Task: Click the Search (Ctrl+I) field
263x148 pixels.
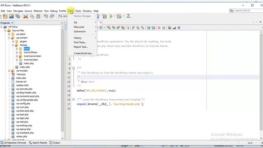Action: (246, 11)
